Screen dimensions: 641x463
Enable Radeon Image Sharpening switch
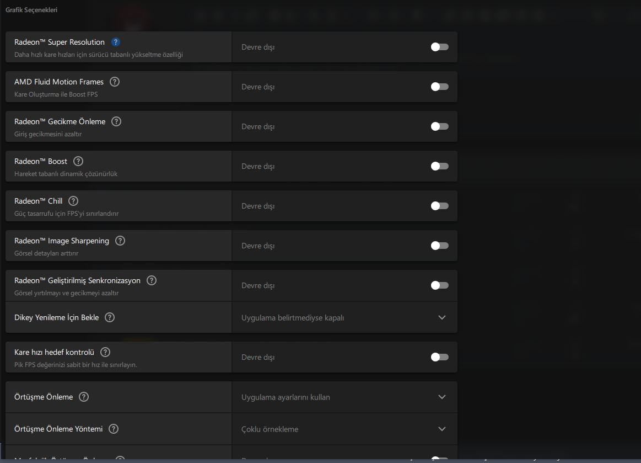click(x=439, y=246)
